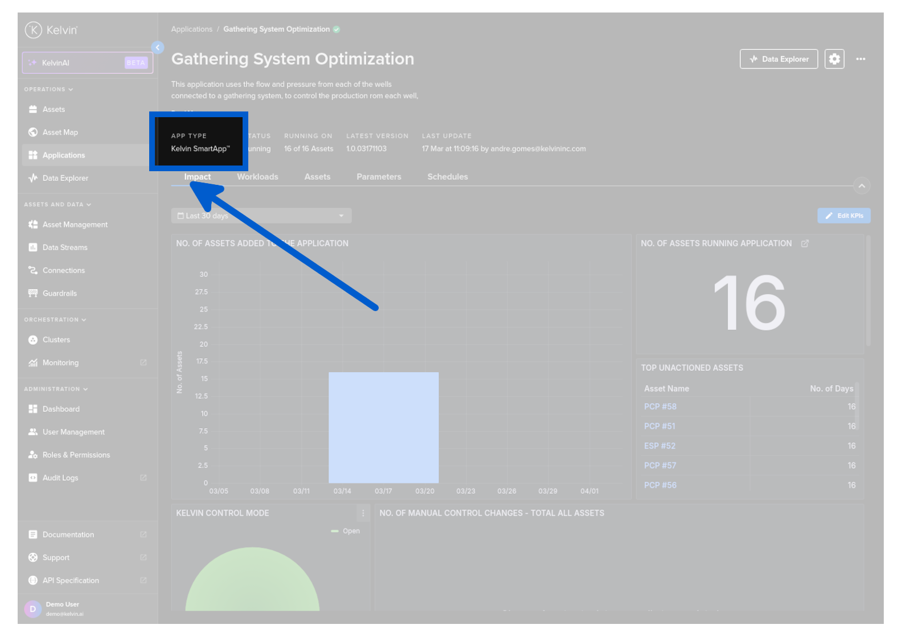Collapse the header details with chevron up
This screenshot has height=637, width=902.
tap(862, 186)
